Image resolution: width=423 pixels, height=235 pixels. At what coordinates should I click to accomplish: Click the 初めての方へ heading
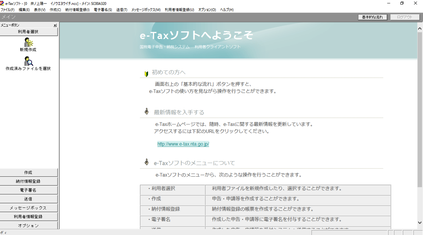(x=169, y=72)
